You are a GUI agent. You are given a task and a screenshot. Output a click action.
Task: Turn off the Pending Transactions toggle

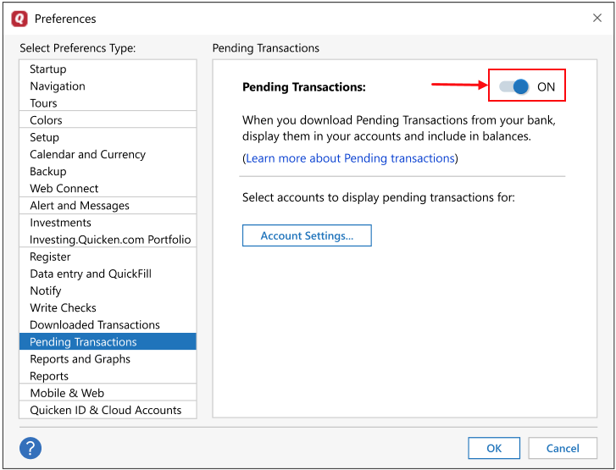515,86
